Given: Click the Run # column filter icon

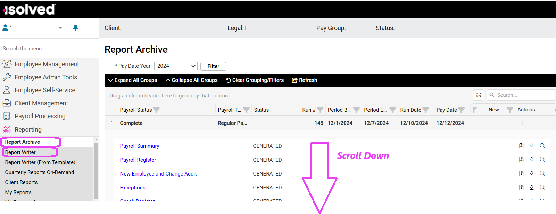Looking at the screenshot, I should pos(320,110).
